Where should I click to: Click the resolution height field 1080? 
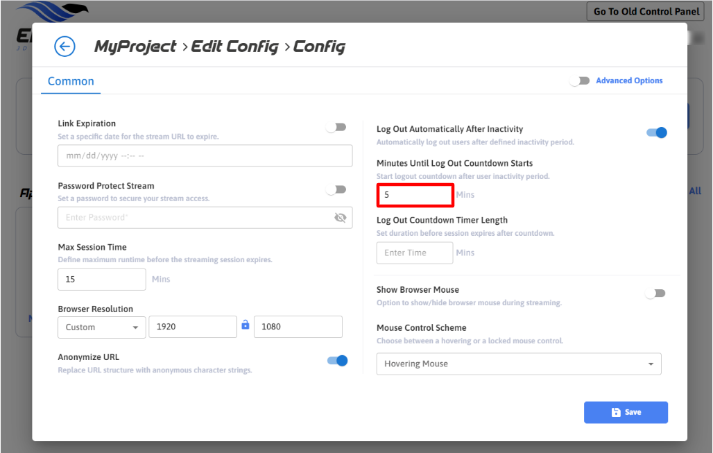point(298,327)
